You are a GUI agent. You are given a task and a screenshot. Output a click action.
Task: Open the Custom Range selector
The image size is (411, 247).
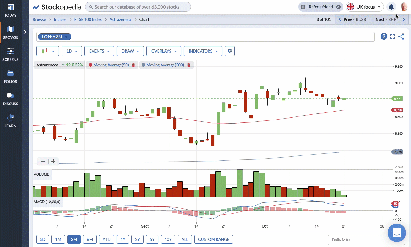(x=214, y=239)
